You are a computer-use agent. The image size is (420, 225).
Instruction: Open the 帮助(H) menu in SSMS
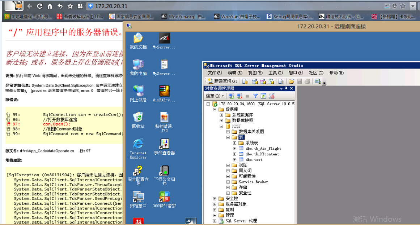336,72
